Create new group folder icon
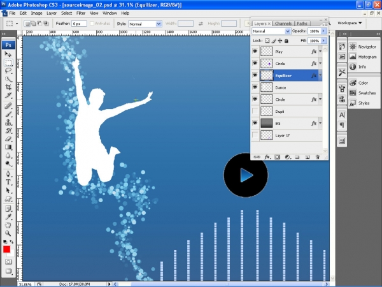The height and width of the screenshot is (287, 382). click(x=297, y=157)
